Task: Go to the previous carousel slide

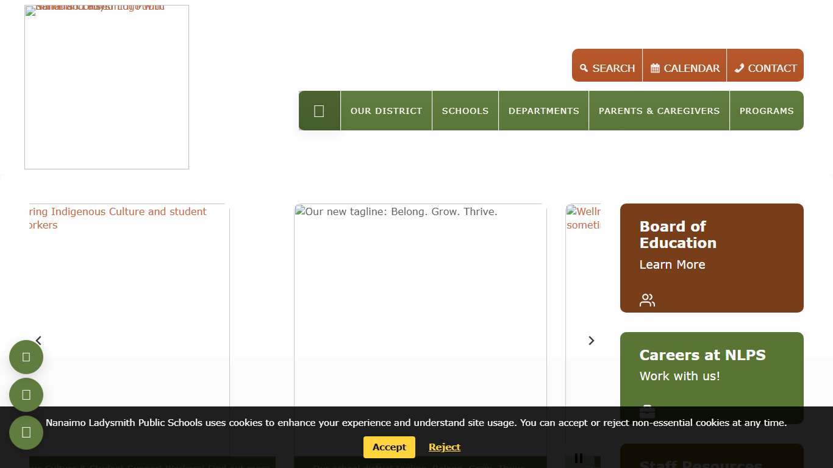Action: coord(38,341)
